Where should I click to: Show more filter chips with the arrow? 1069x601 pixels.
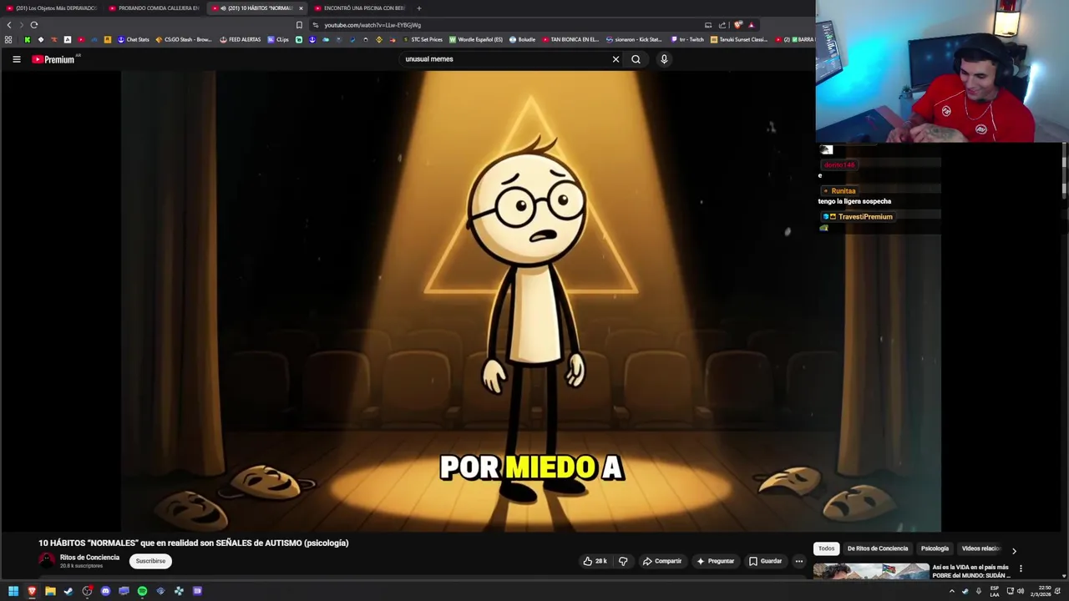click(1014, 551)
